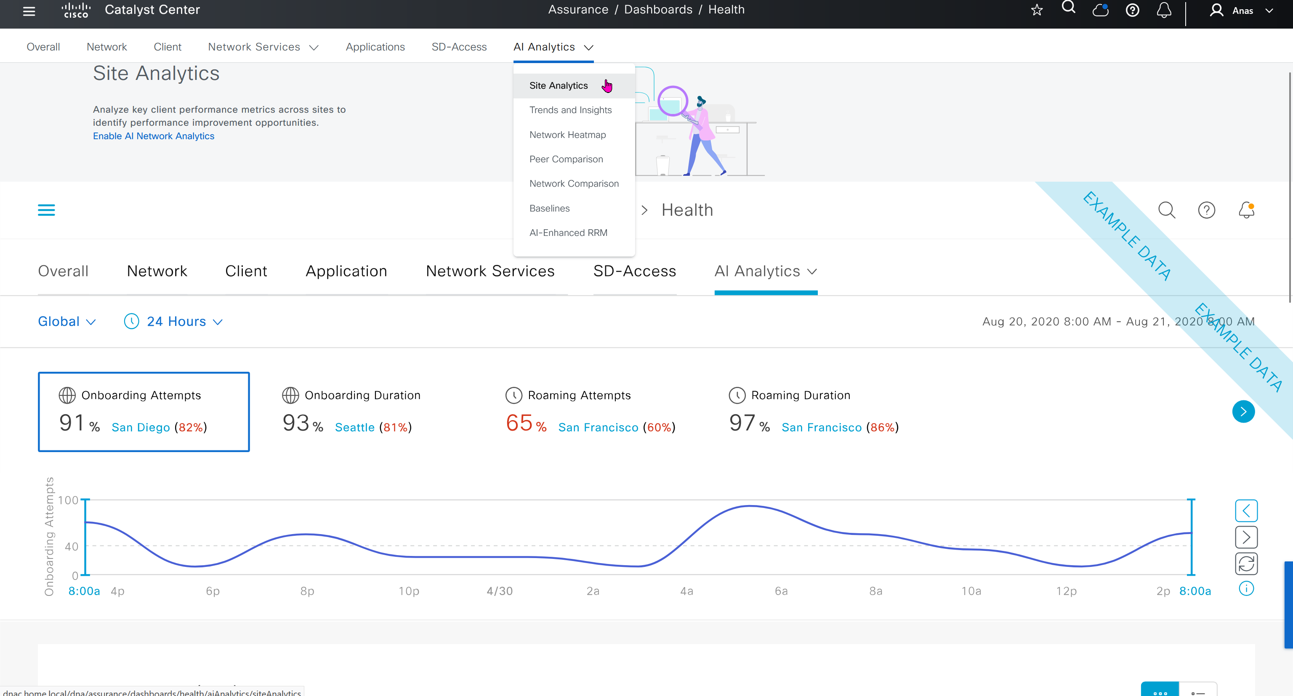Image resolution: width=1293 pixels, height=696 pixels.
Task: Shift chart timeline left with arrow button
Action: [1246, 511]
